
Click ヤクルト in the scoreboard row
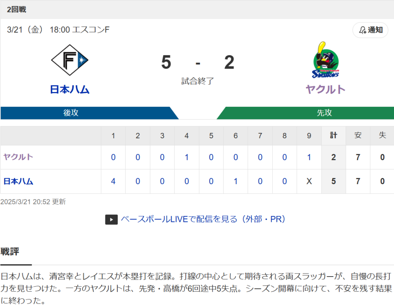tap(18, 157)
